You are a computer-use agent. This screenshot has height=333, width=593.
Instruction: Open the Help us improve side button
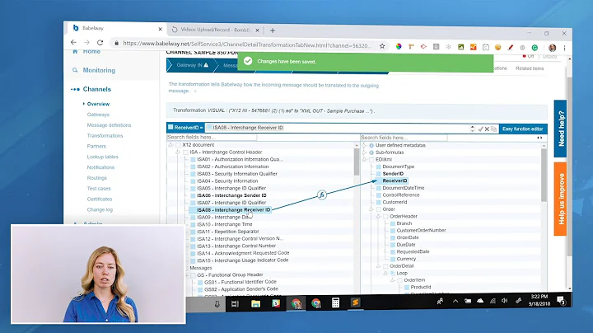[561, 199]
